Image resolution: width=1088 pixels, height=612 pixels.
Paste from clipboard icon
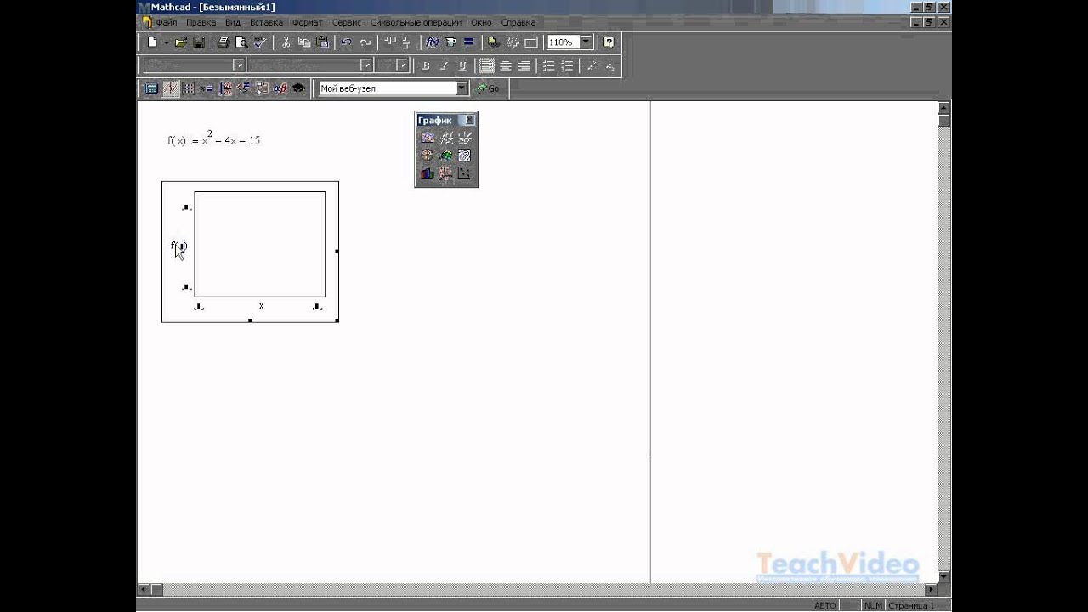(322, 42)
